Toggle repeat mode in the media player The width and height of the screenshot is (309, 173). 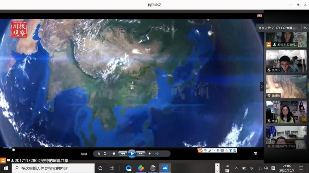pos(105,154)
